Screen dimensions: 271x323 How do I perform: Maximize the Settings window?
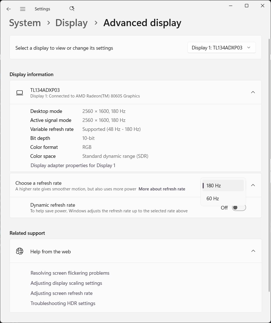click(247, 6)
